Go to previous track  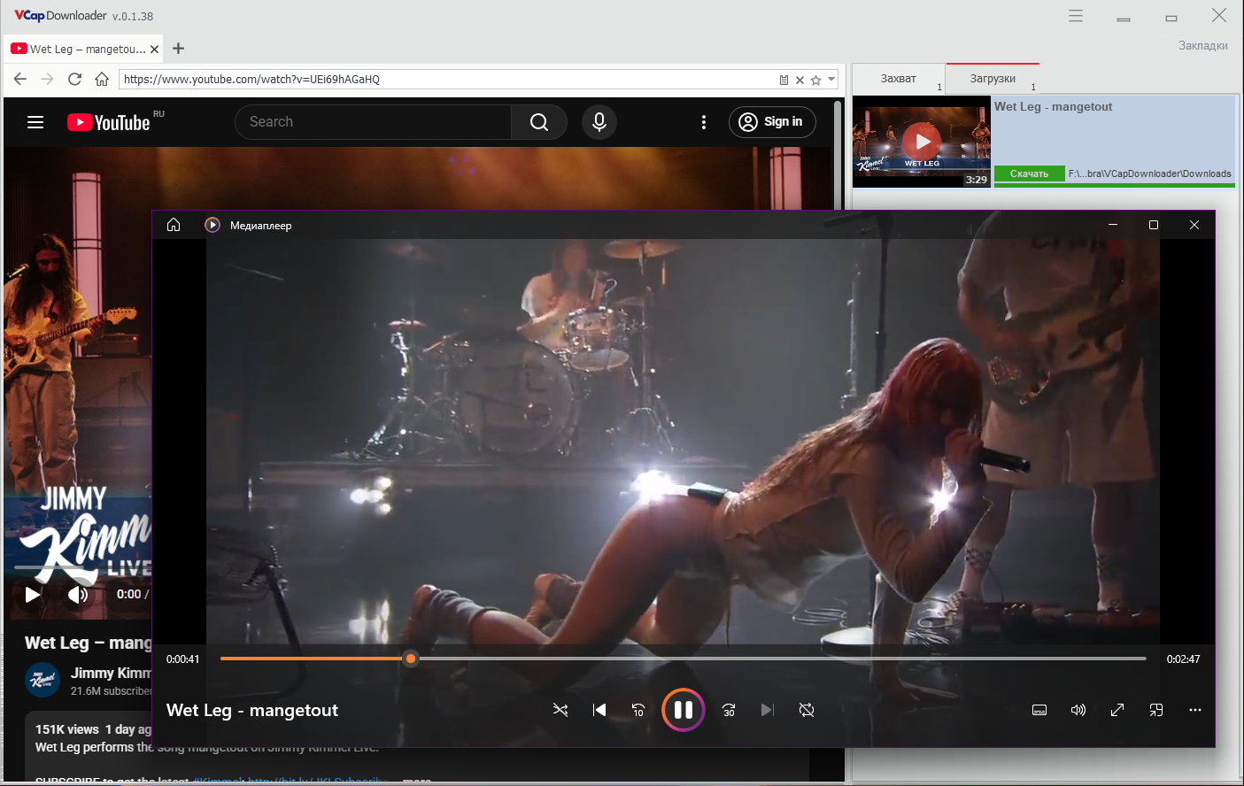point(599,710)
